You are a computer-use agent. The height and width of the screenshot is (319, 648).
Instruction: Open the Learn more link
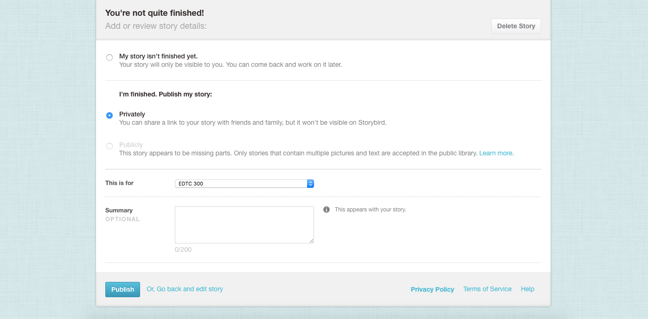click(x=496, y=153)
